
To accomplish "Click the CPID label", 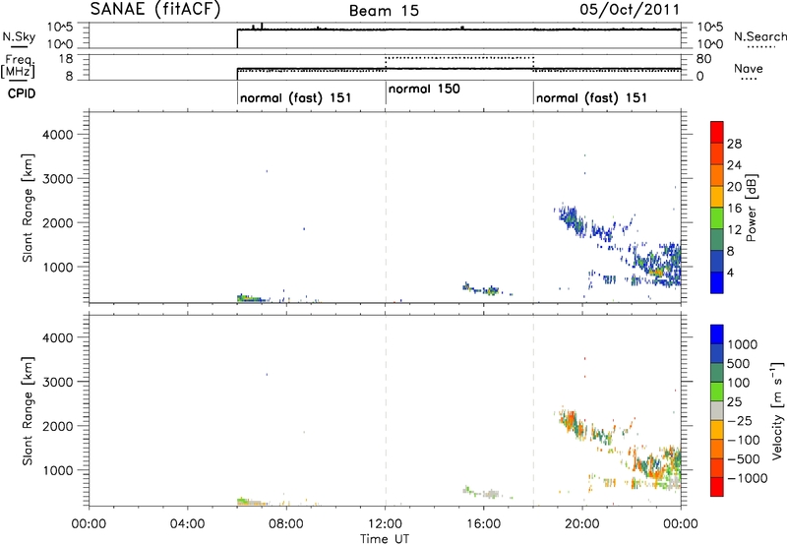I will (22, 93).
